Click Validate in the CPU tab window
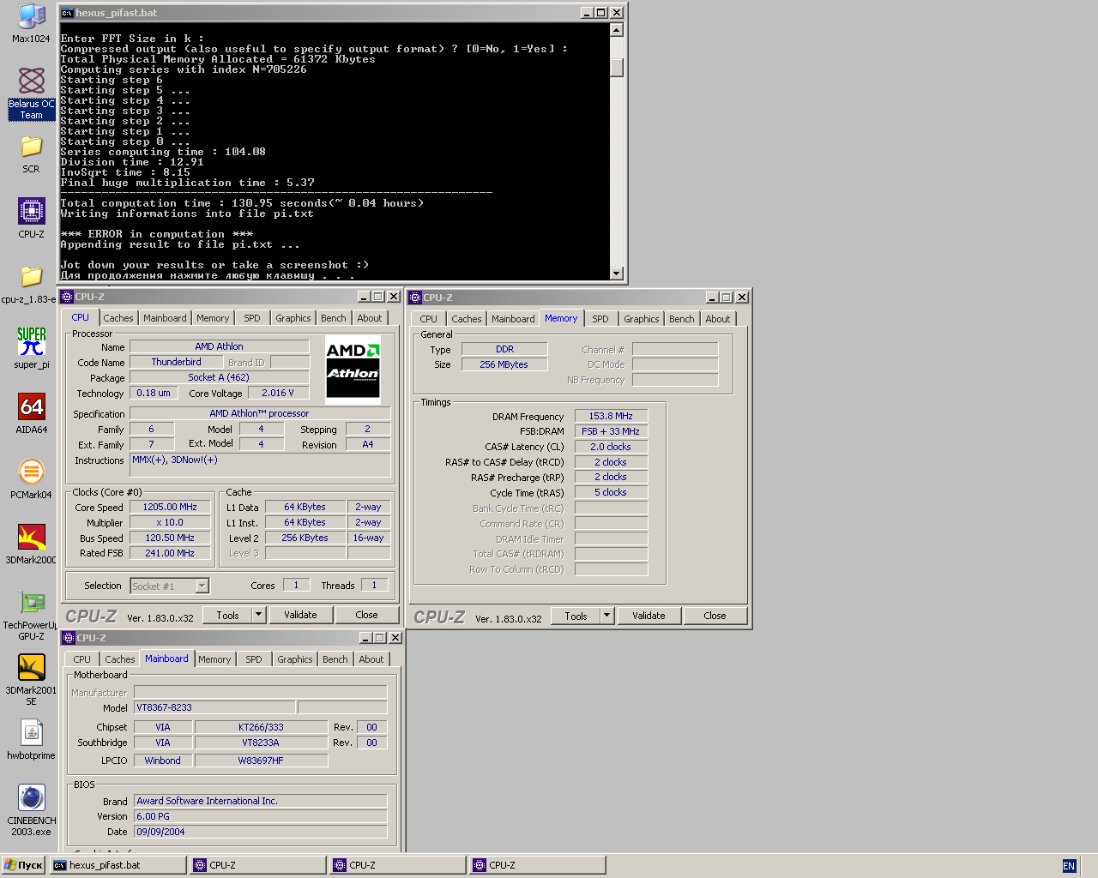Screen dimensions: 1098x878 tap(300, 615)
